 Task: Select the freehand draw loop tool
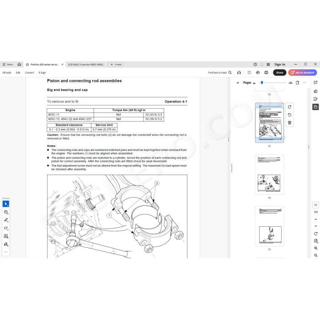click(x=6, y=228)
